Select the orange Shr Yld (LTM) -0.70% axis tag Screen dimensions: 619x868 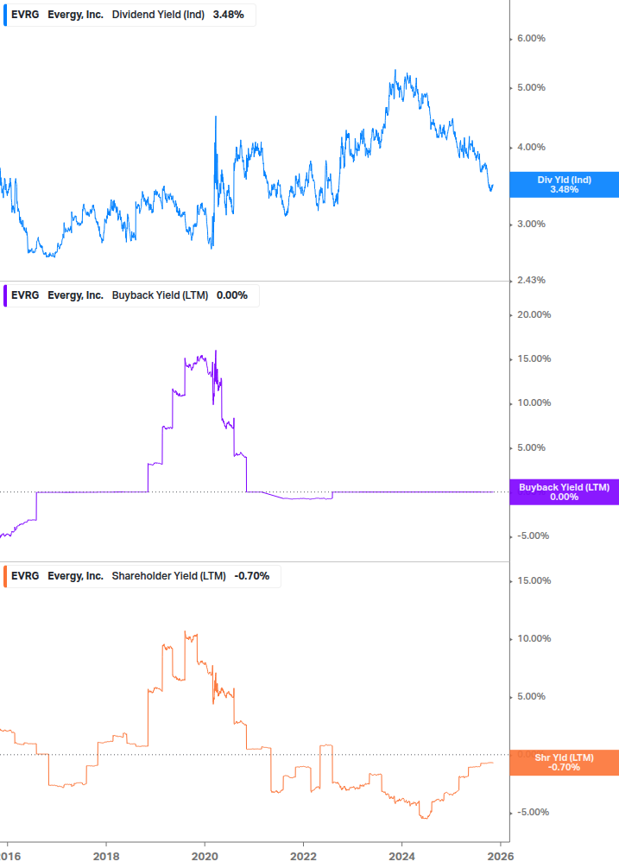click(x=565, y=763)
